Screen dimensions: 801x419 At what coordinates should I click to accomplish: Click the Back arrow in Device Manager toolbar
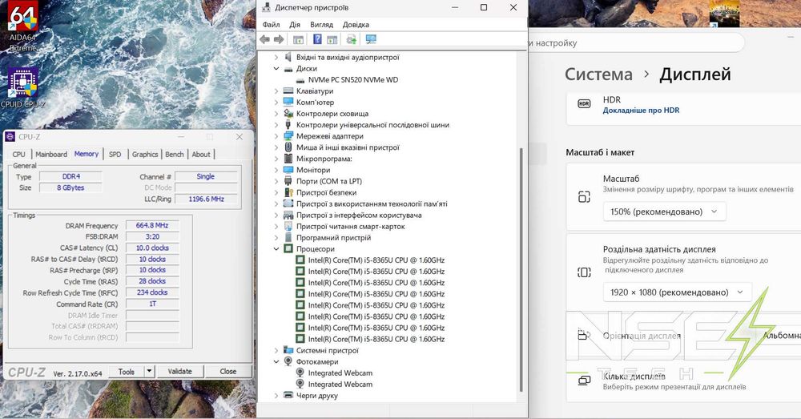click(264, 39)
